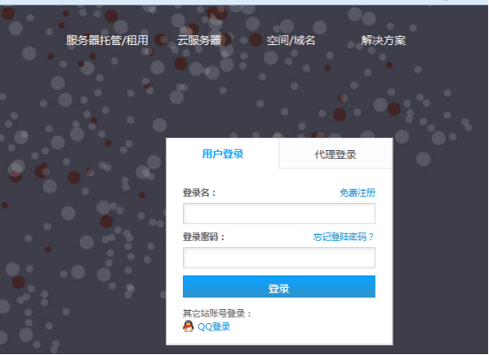
Task: Focus the 登录密码 input field
Action: pyautogui.click(x=279, y=258)
